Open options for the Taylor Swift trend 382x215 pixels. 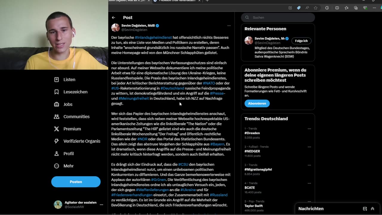(x=309, y=202)
